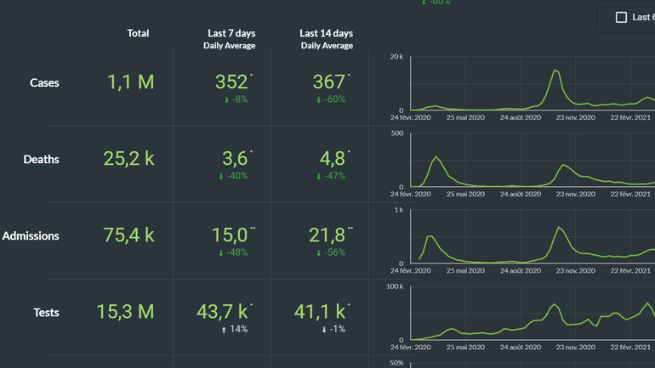This screenshot has width=655, height=368.
Task: Select the Cases row label
Action: [44, 82]
